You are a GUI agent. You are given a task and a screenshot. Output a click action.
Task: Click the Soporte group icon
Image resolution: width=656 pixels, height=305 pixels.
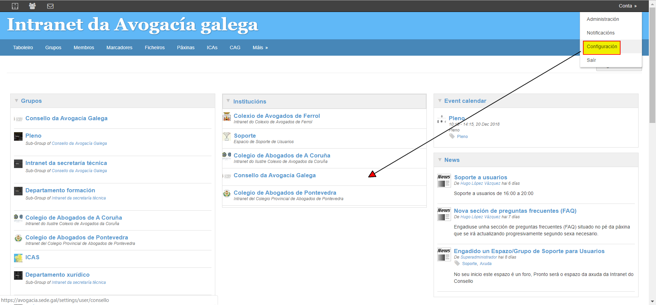[x=227, y=137]
